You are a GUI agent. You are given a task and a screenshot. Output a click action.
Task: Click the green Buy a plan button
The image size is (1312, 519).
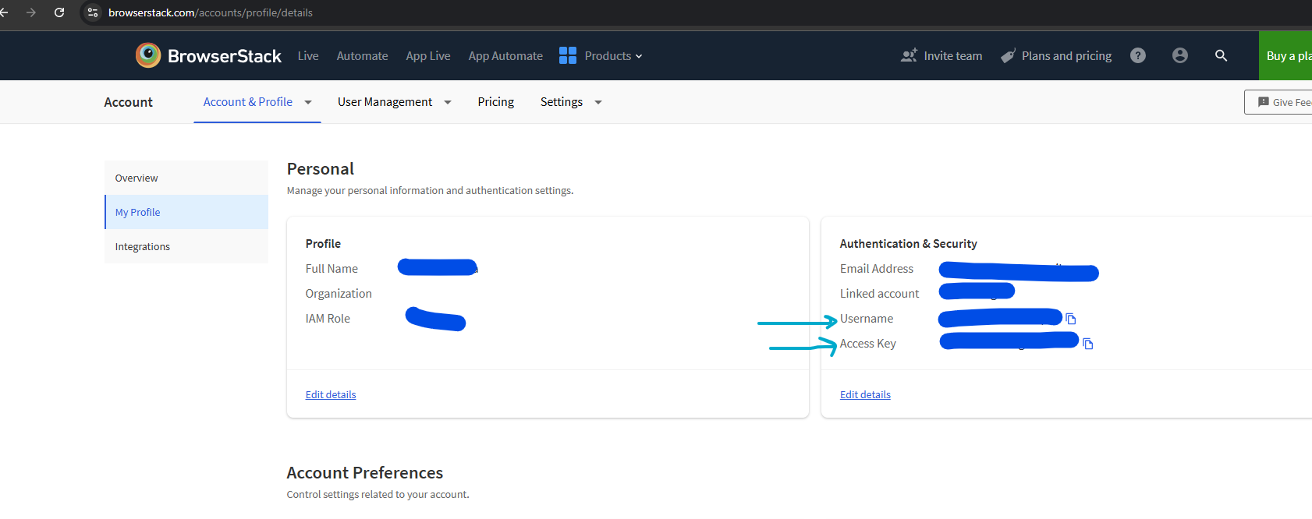pyautogui.click(x=1285, y=55)
